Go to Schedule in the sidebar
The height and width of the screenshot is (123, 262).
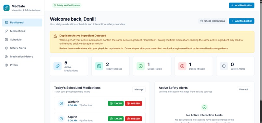22,39
